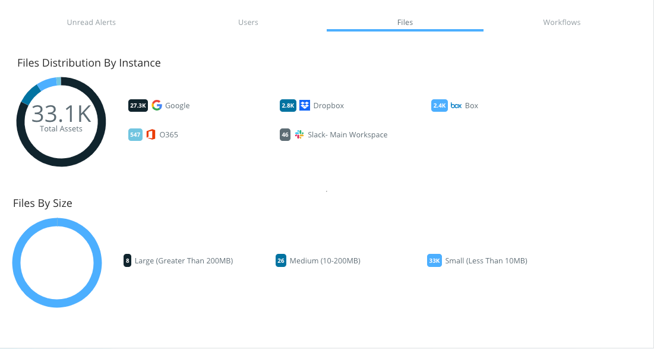
Task: Click the Small (Less Than 10MB) legend
Action: [x=486, y=260]
